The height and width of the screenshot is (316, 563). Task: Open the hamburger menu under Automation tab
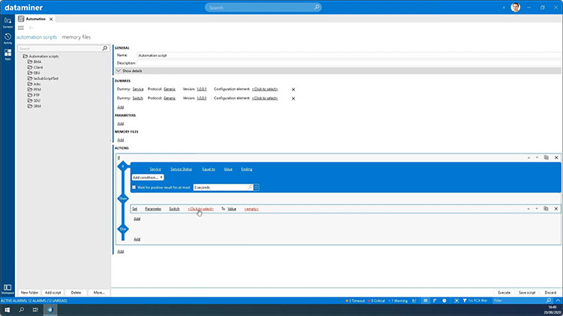(x=21, y=28)
